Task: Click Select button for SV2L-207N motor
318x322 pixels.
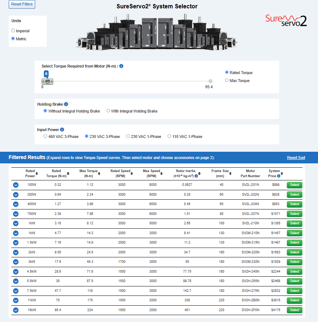Action: click(x=294, y=214)
